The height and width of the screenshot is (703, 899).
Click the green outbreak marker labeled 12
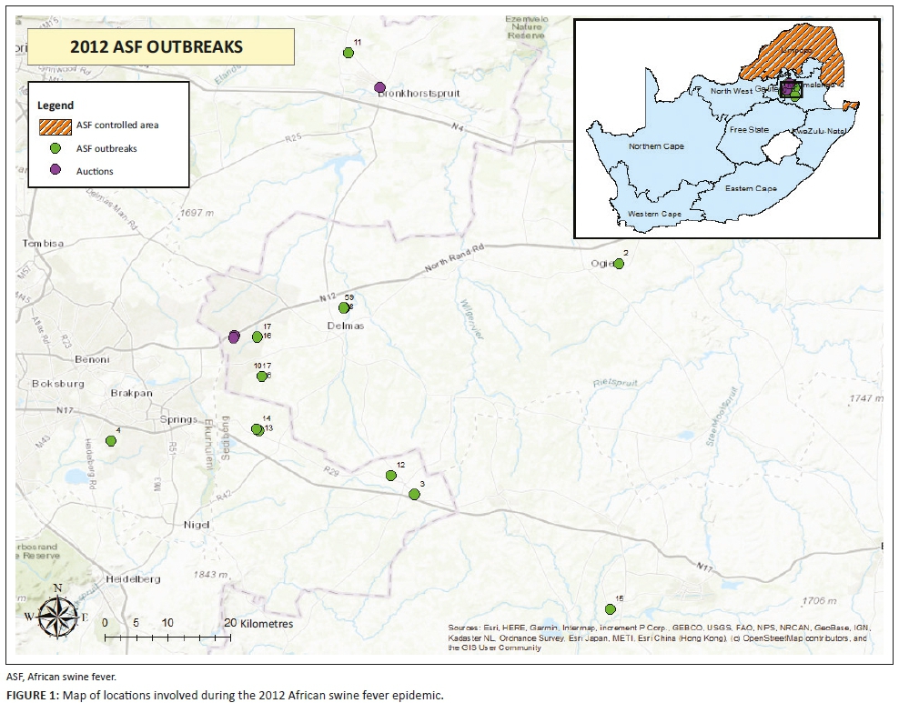(x=391, y=475)
